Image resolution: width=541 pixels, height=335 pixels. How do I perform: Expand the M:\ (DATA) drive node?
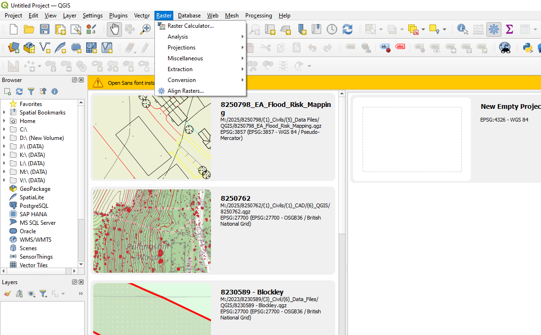(4, 172)
